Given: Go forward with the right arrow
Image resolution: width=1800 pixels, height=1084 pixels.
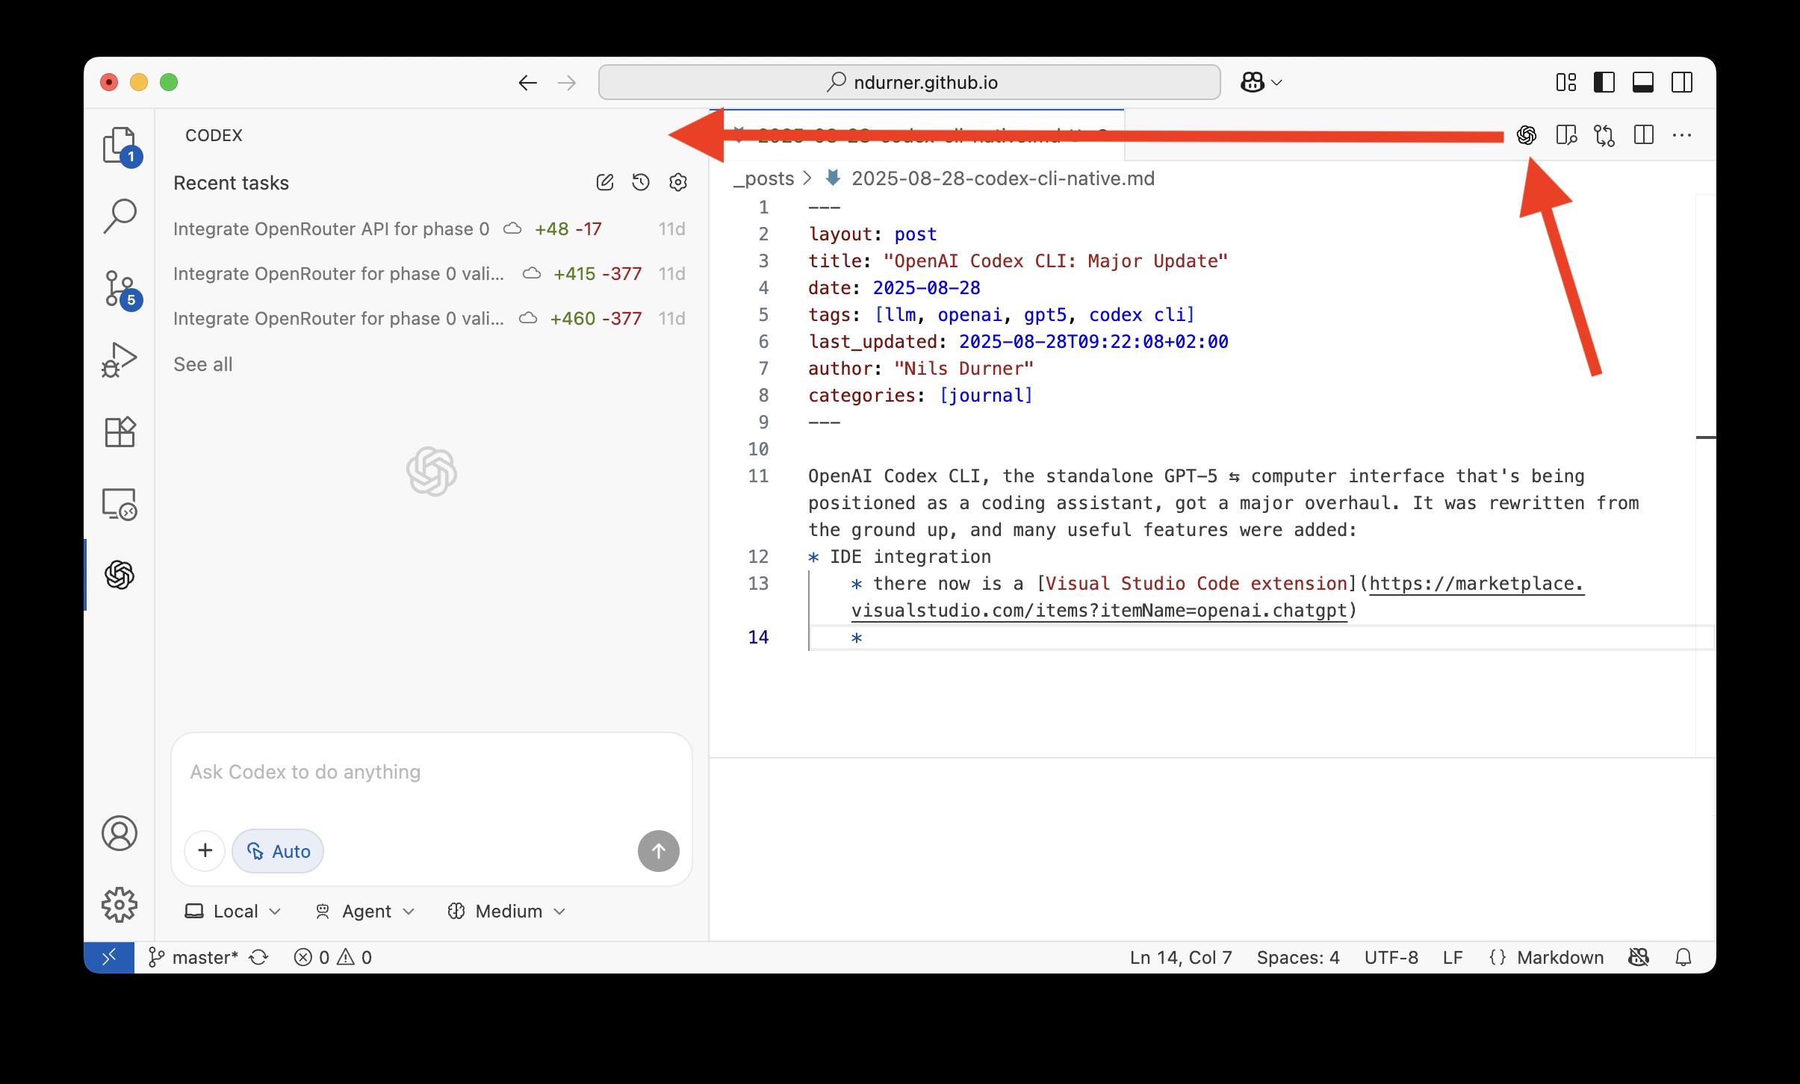Looking at the screenshot, I should point(567,82).
